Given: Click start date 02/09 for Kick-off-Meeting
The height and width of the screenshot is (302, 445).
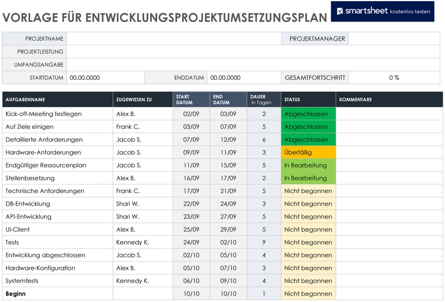Looking at the screenshot, I should (191, 114).
